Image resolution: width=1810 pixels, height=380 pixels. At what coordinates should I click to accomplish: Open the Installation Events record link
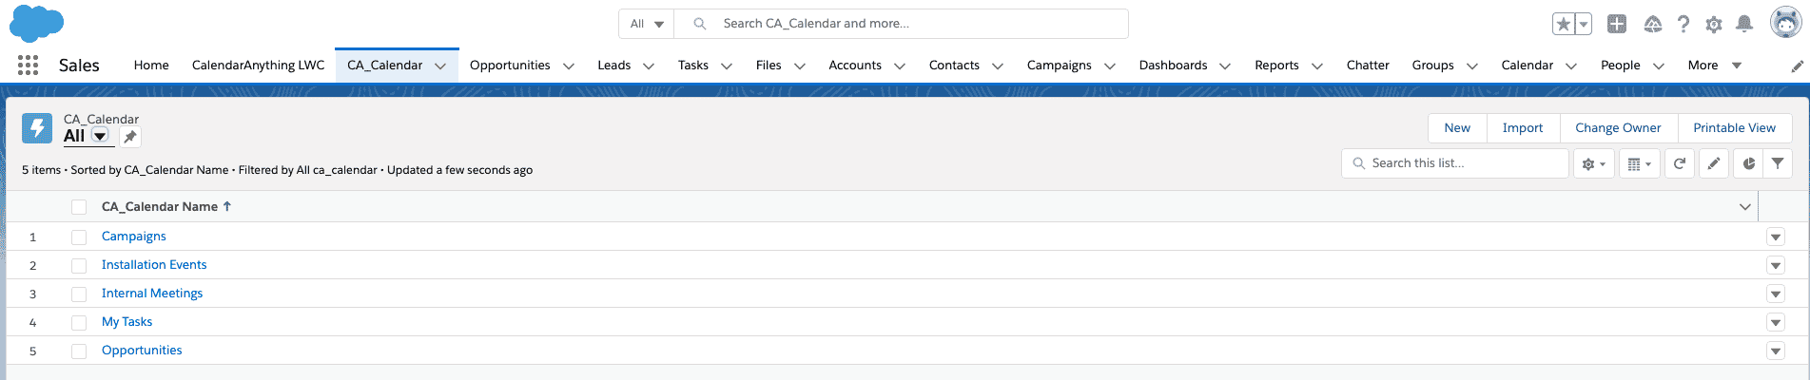[x=154, y=265]
